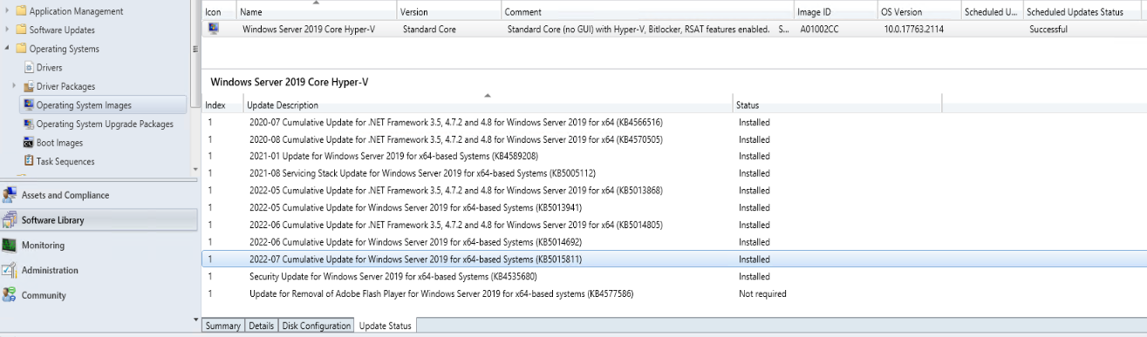Switch to the Details tab
Viewport: 1147px width, 337px height.
(x=261, y=326)
